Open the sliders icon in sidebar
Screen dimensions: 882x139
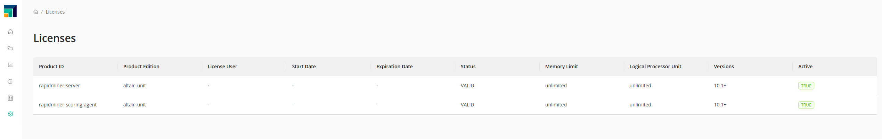click(x=10, y=98)
